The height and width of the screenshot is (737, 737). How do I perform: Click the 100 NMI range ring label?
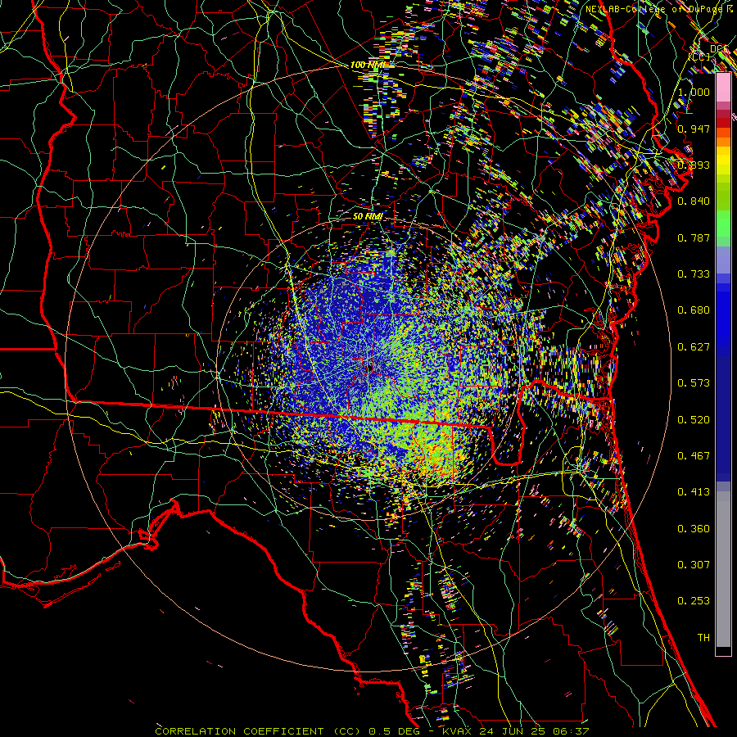(x=367, y=65)
